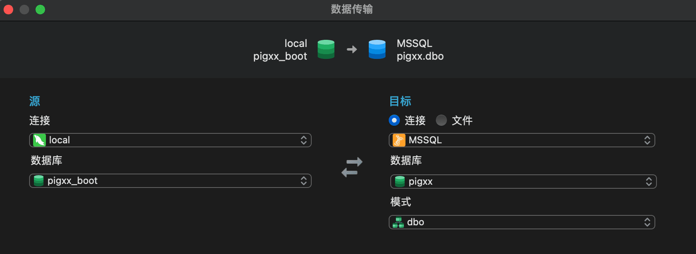Click the pigxx_boot database cylinder icon

(x=39, y=181)
